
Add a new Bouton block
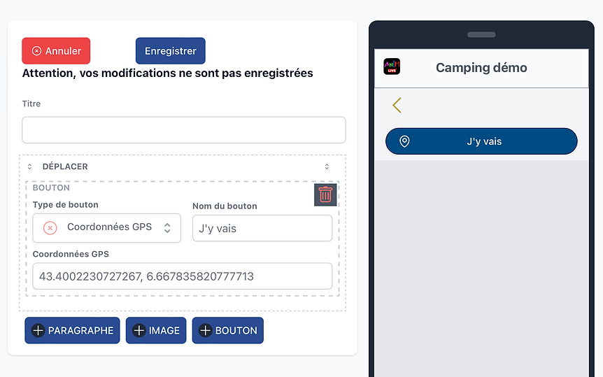[227, 330]
